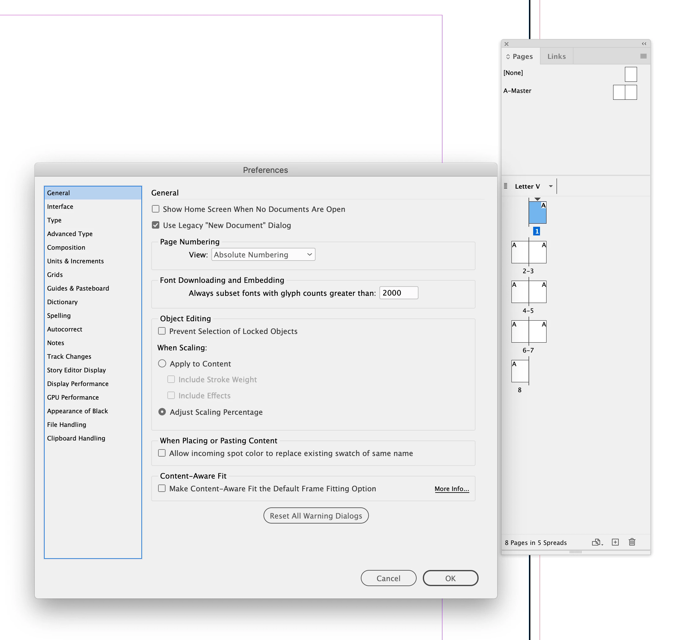This screenshot has width=677, height=640.
Task: Click the Create new page icon
Action: pyautogui.click(x=615, y=542)
